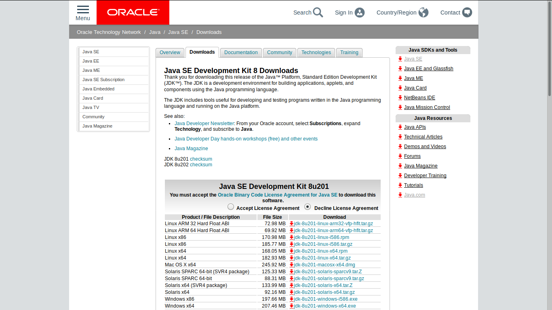552x310 pixels.
Task: Switch to the Overview tab
Action: coord(170,52)
